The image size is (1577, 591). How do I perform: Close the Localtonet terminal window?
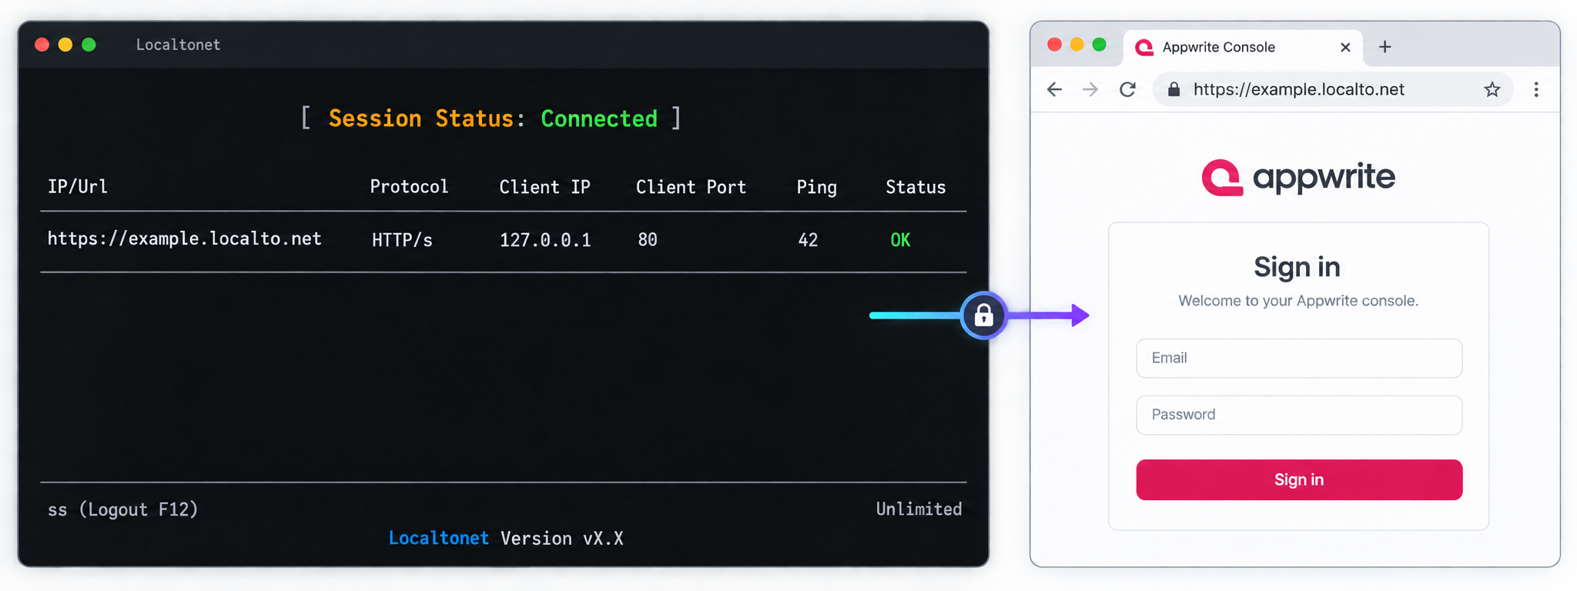42,45
